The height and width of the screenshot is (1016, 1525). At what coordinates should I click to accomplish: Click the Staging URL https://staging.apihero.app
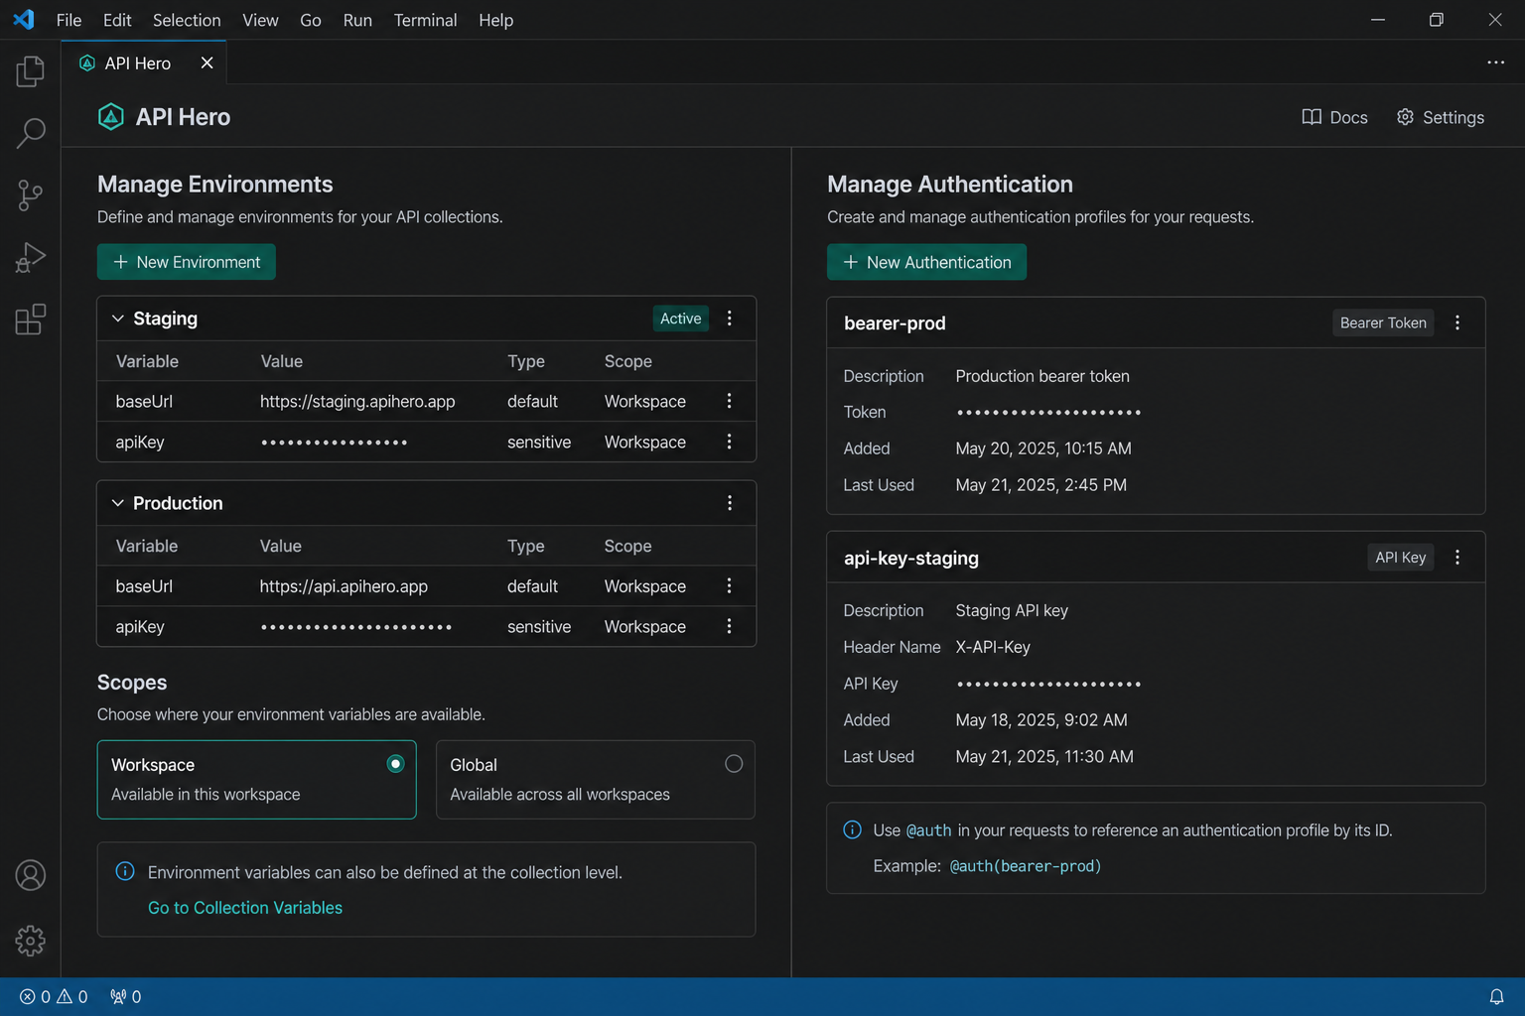click(357, 401)
